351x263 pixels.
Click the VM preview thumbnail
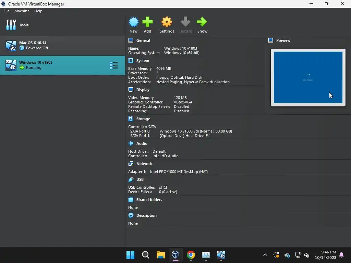308,77
